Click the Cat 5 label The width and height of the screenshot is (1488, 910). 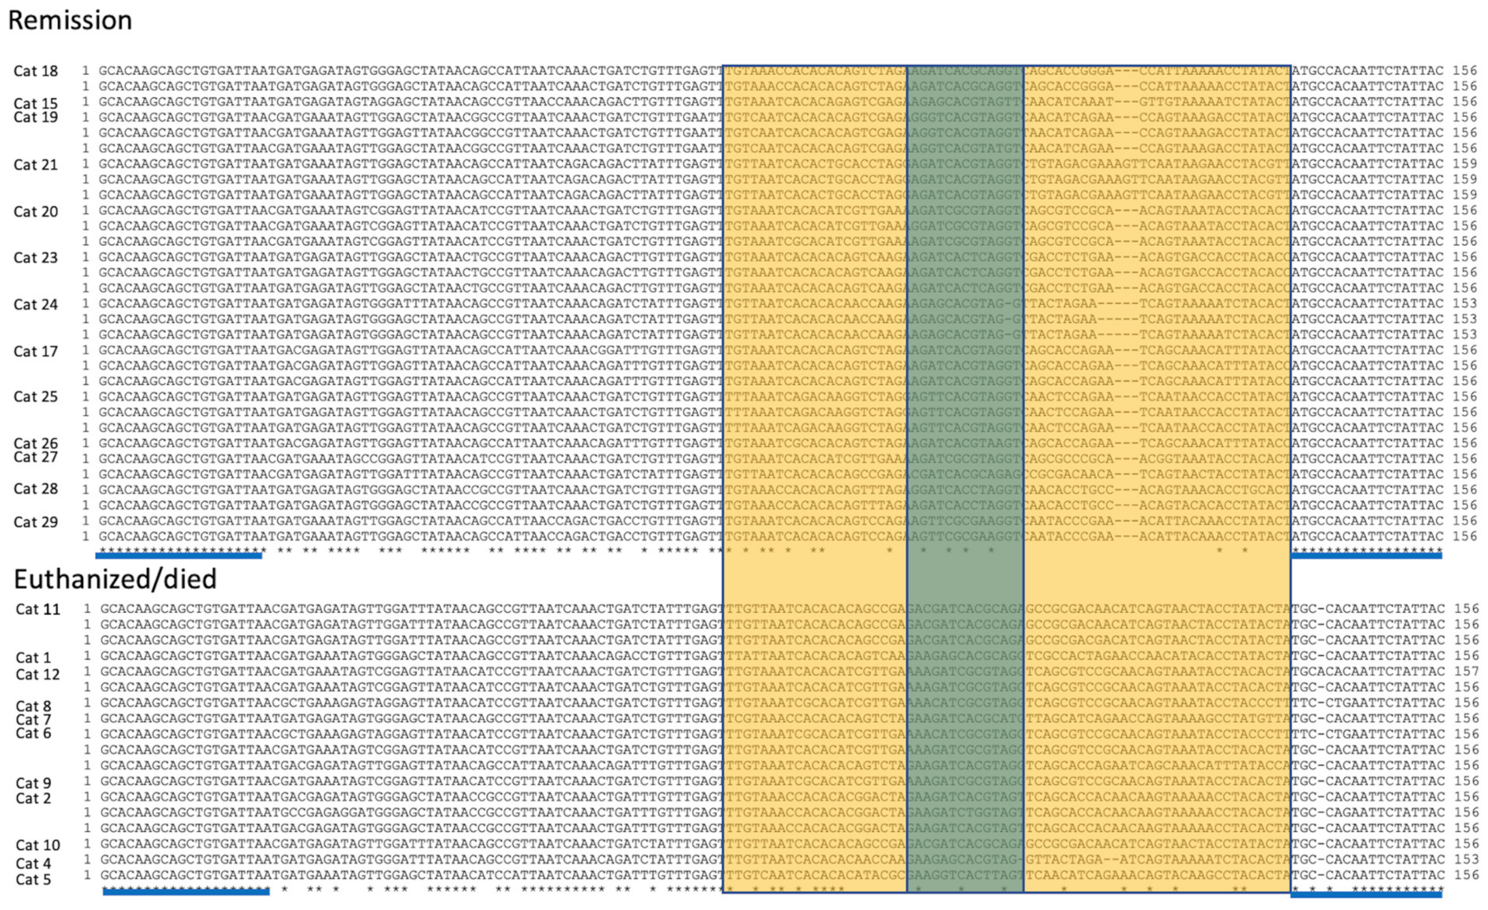tap(33, 880)
